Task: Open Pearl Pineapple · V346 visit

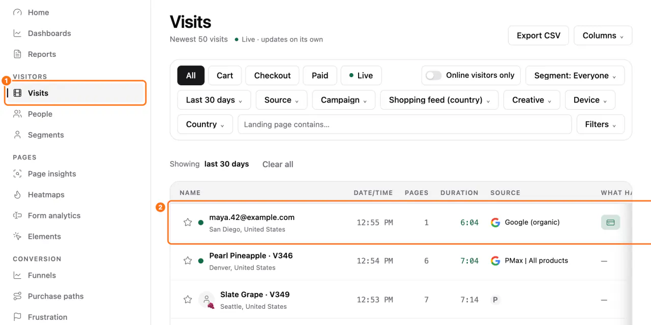Action: tap(251, 256)
